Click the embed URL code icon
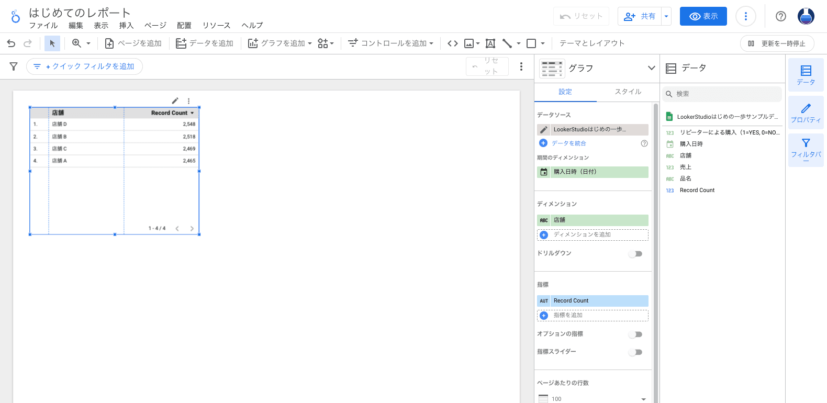 453,43
